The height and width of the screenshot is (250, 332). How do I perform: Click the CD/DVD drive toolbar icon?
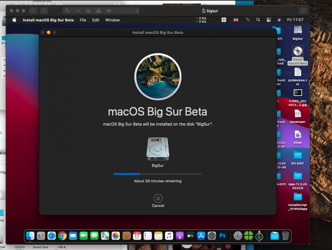click(99, 11)
